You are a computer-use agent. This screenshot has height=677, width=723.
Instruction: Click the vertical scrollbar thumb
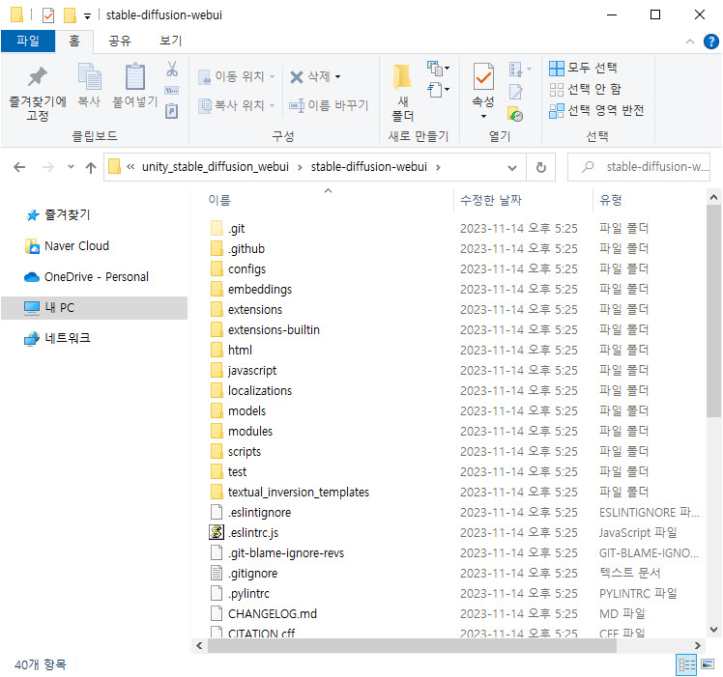coord(713,311)
